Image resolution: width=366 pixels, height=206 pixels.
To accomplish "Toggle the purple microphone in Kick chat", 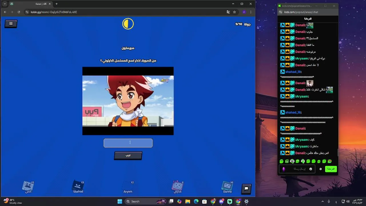I will point(284,169).
